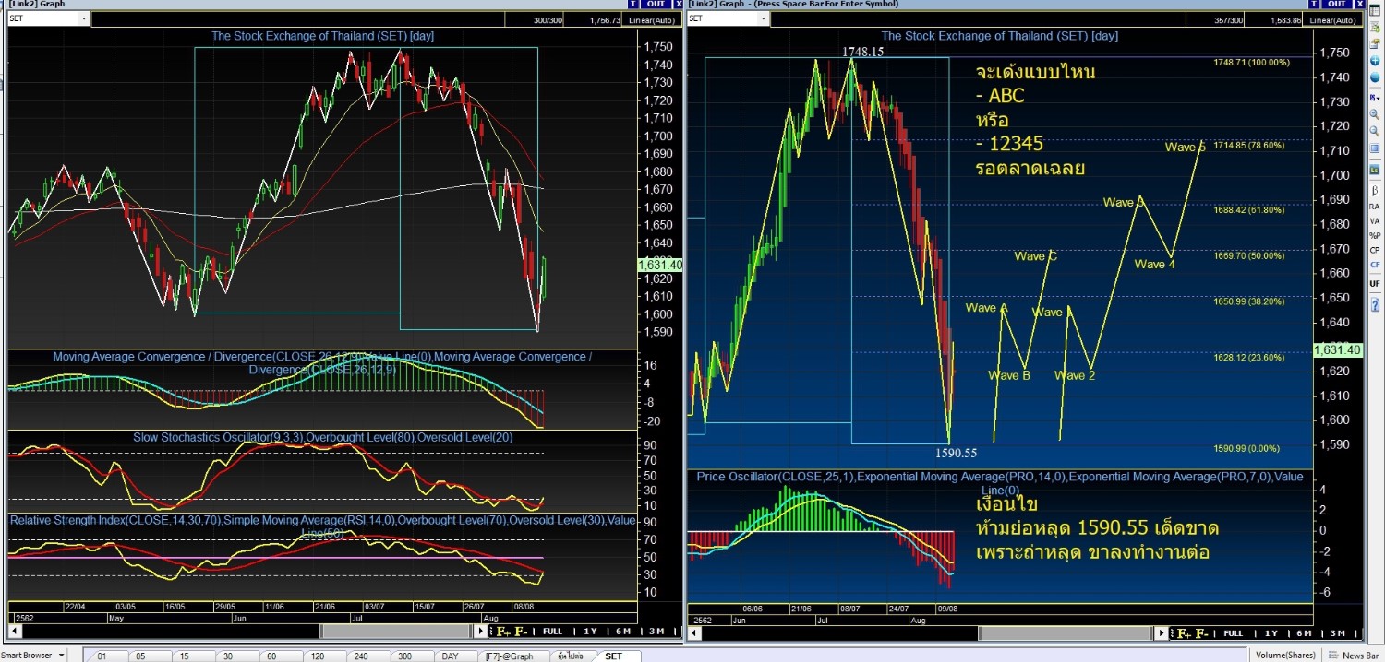1385x662 pixels.
Task: Toggle the T button in left graph window
Action: click(x=632, y=4)
